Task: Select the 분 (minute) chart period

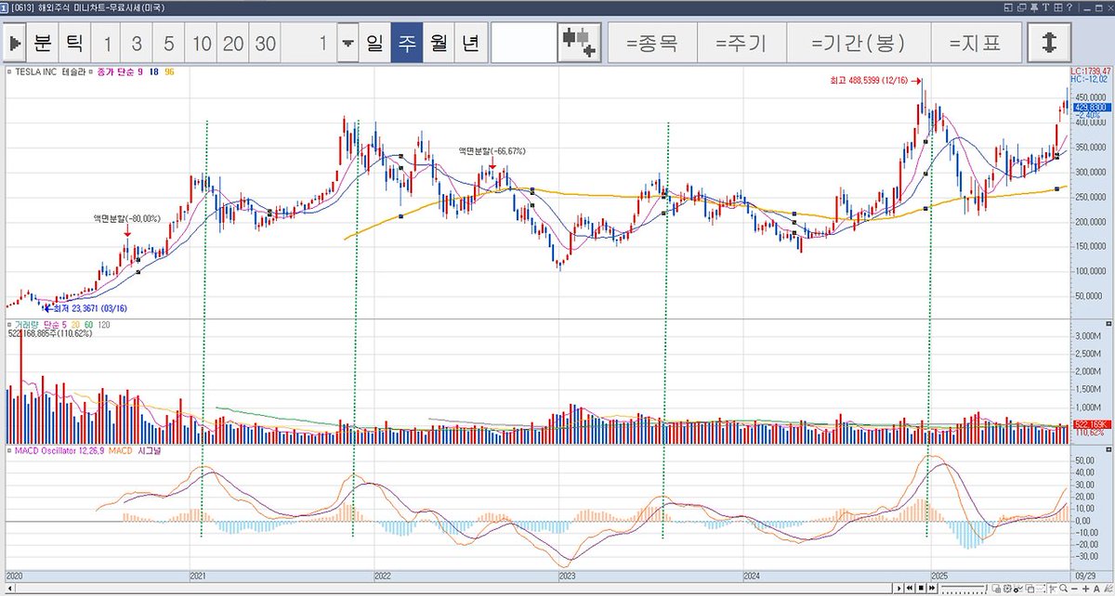Action: pyautogui.click(x=43, y=43)
